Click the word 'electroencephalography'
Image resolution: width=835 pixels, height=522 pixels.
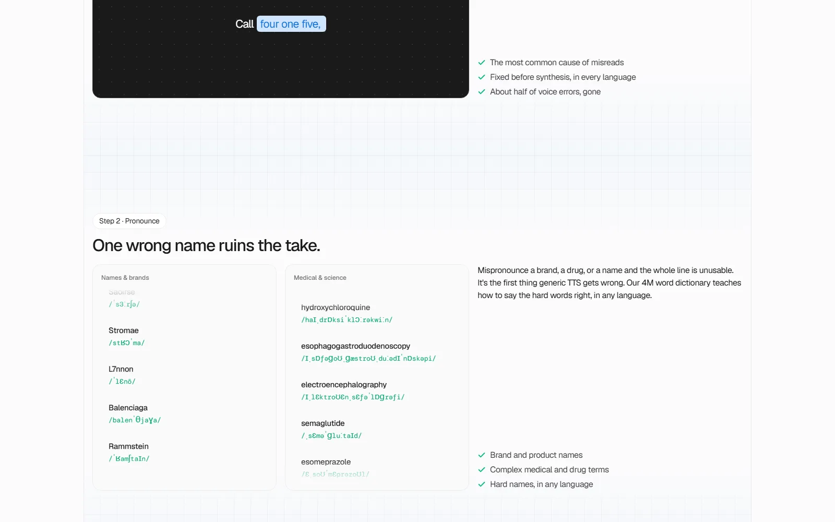point(344,385)
